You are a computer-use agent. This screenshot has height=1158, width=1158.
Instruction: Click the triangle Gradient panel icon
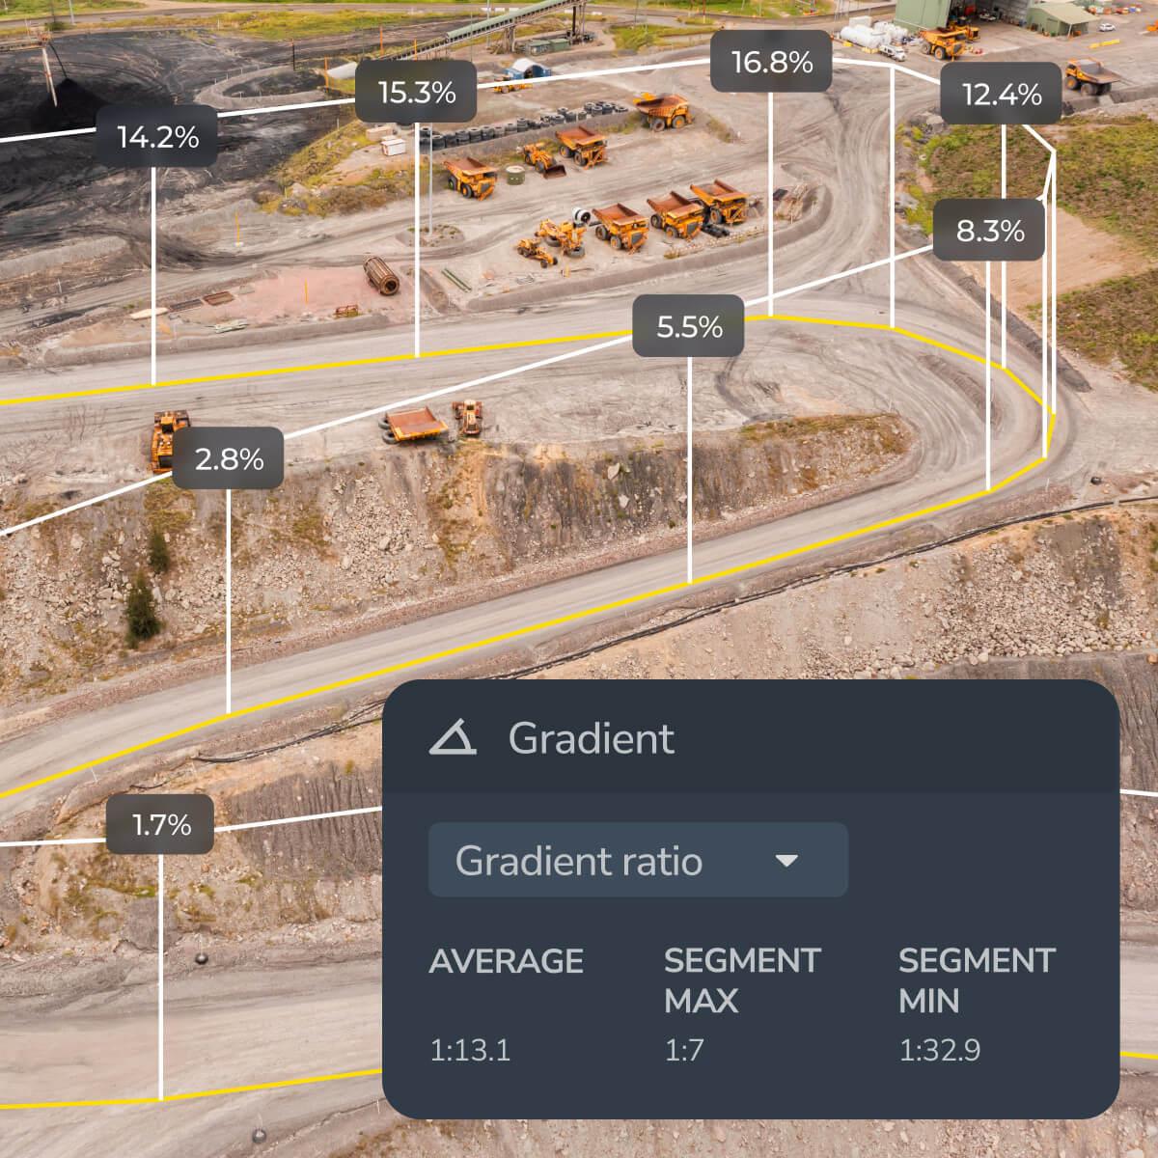pos(452,739)
